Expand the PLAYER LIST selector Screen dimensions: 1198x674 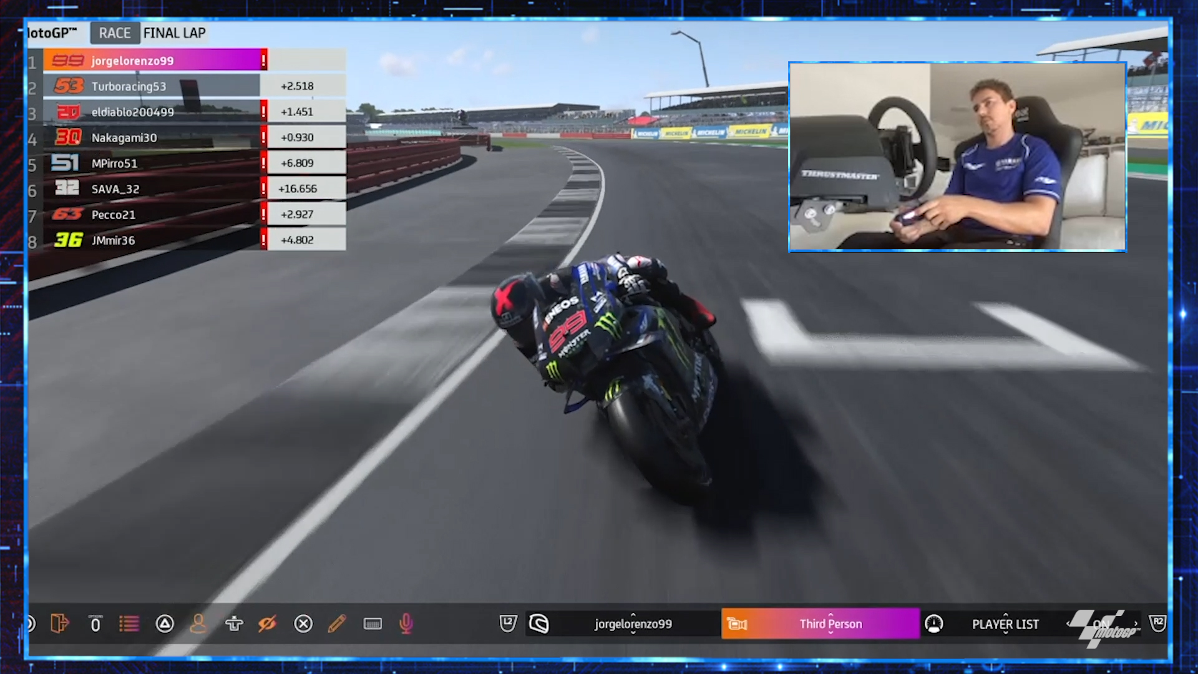pos(1005,623)
